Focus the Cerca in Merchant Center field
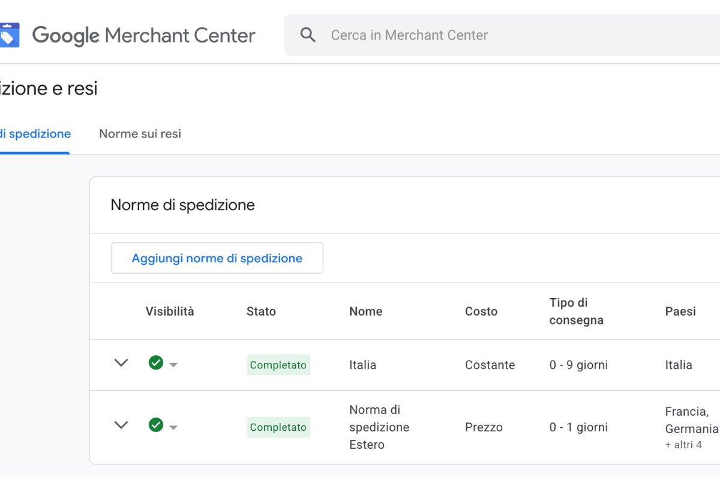The height and width of the screenshot is (480, 720). tap(502, 35)
